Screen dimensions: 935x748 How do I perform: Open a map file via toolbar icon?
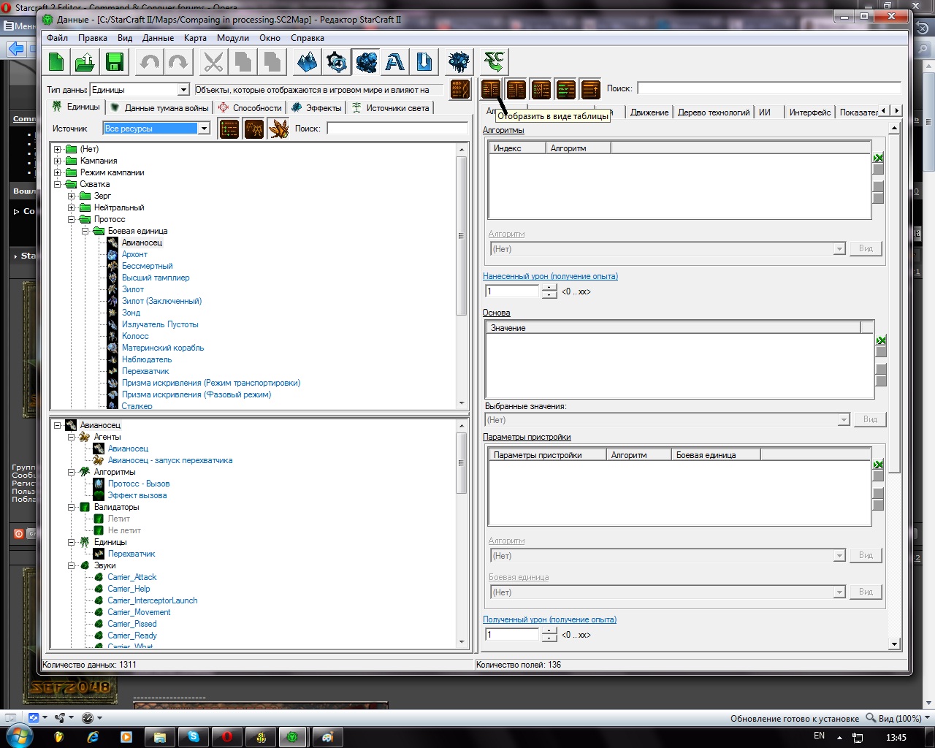(85, 62)
